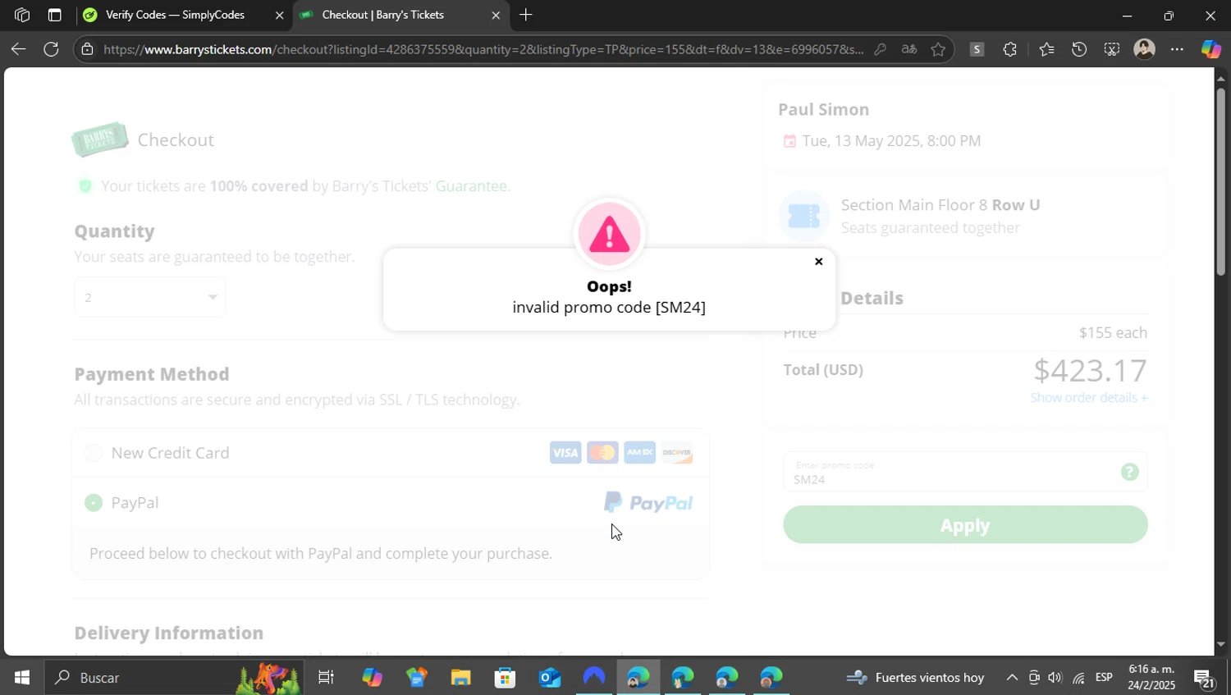Open Copilot sidebar icon
Screen dimensions: 1231x695
click(x=1211, y=49)
